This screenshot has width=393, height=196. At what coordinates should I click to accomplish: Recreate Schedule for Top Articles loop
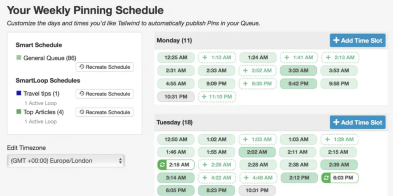[104, 112]
